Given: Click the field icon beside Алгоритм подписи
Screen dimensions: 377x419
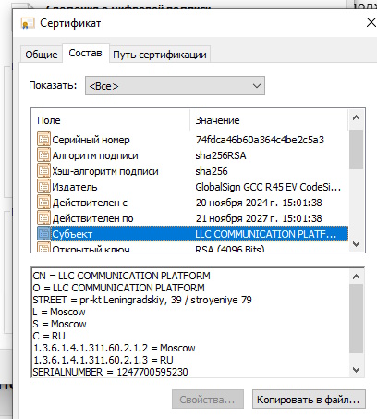Looking at the screenshot, I should (x=43, y=155).
